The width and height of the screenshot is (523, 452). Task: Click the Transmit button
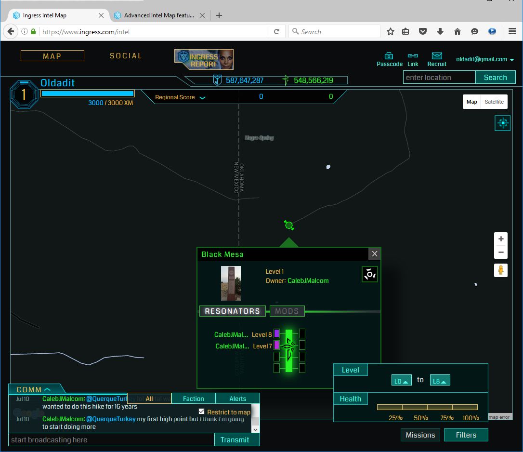point(235,439)
